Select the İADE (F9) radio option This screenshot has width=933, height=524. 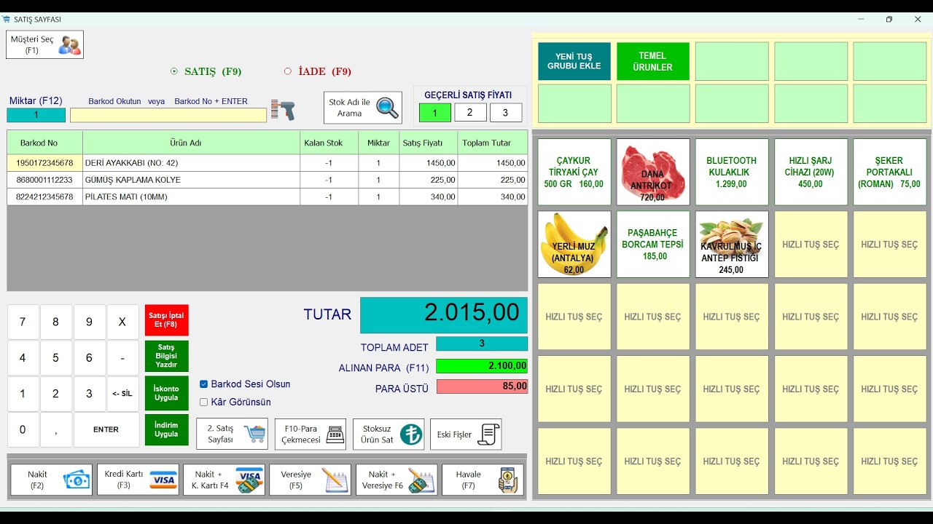(x=318, y=71)
